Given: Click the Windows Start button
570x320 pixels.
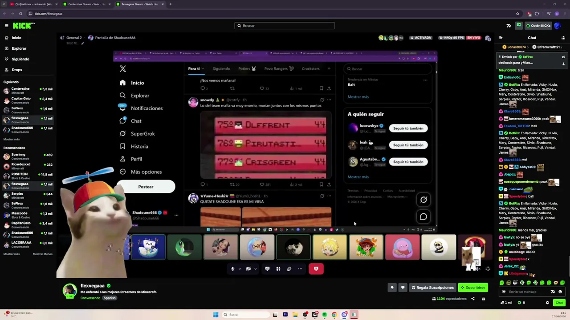Looking at the screenshot, I should 216,315.
